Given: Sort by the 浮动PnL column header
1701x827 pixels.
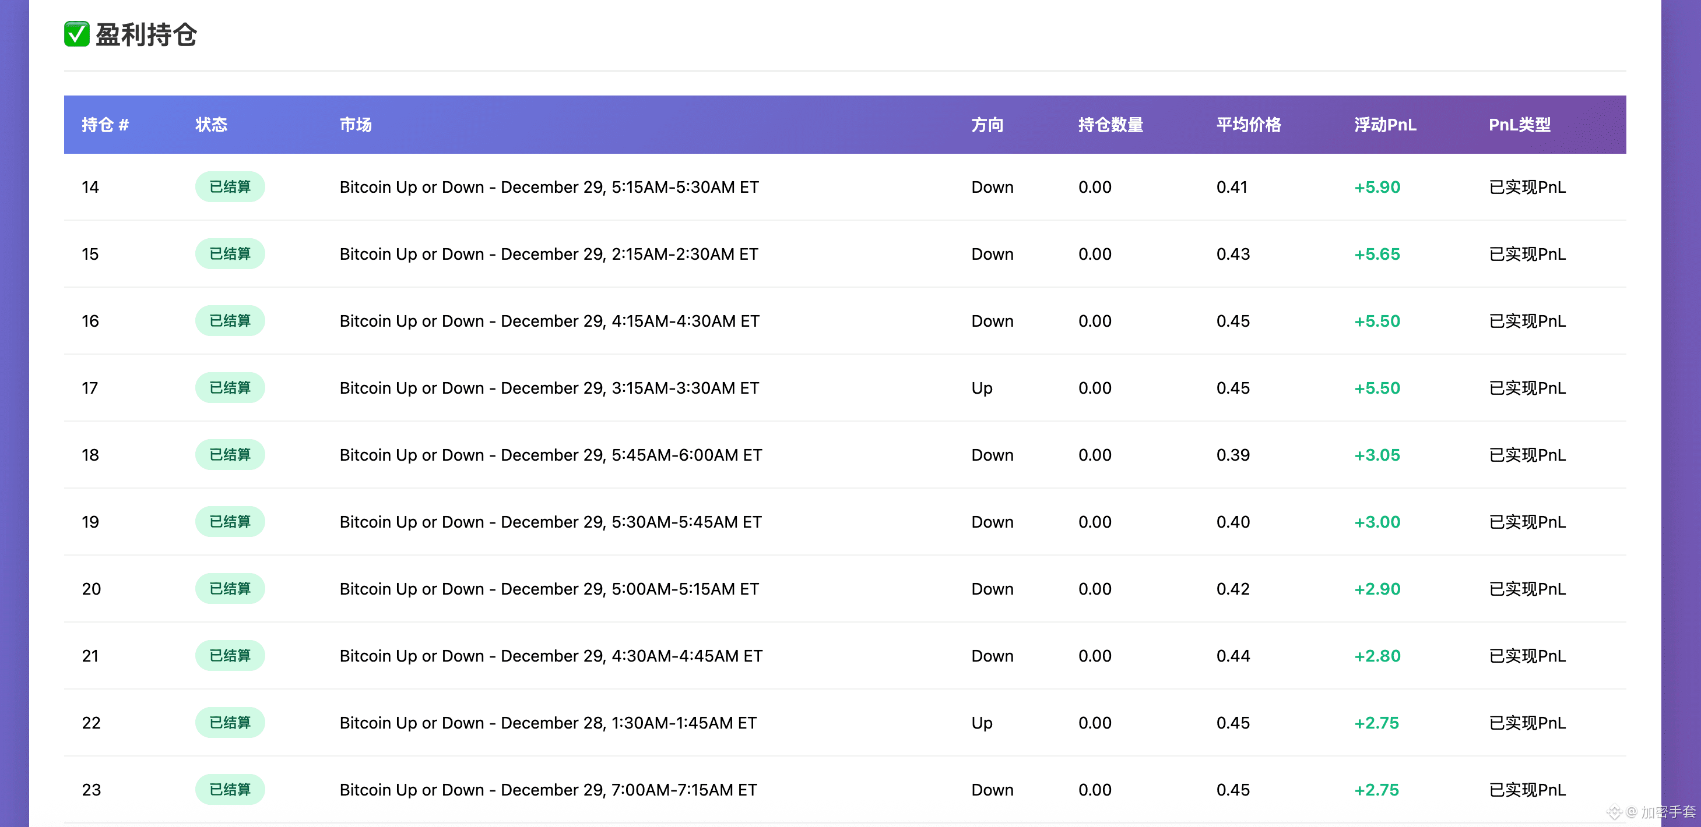Looking at the screenshot, I should 1384,125.
